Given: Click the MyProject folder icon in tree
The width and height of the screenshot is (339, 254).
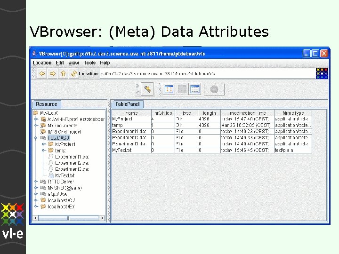Looking at the screenshot, I should pos(51,144).
